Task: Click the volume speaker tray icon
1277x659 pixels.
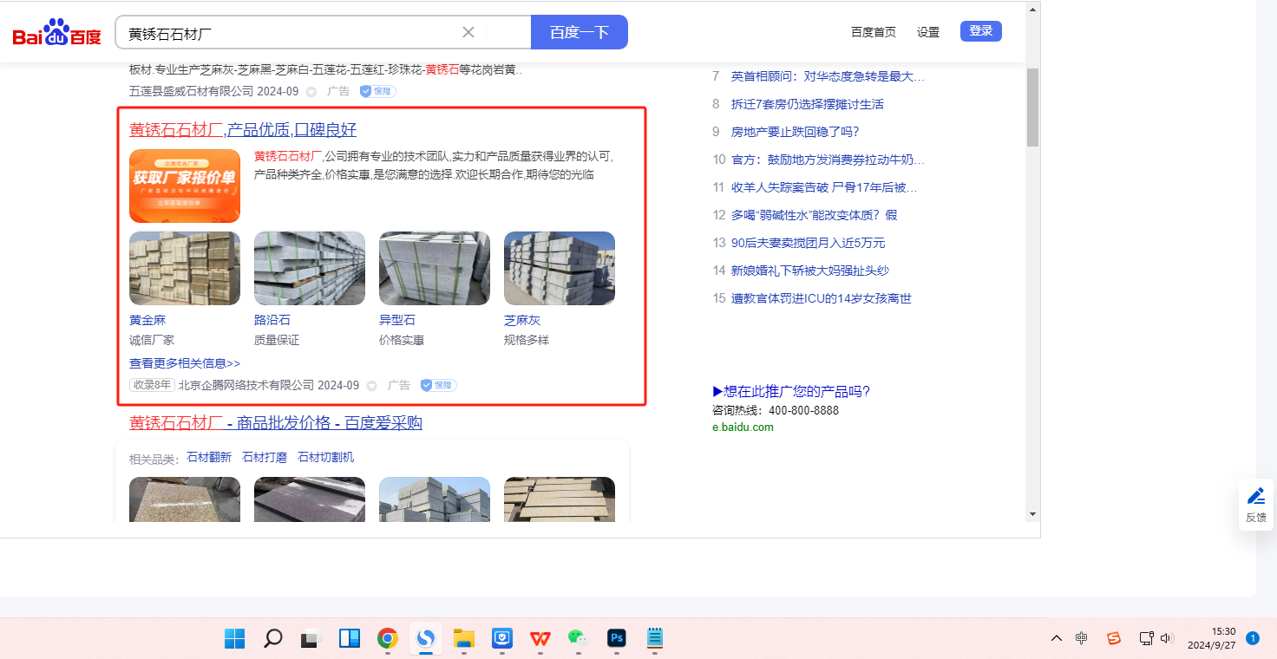Action: pos(1167,638)
